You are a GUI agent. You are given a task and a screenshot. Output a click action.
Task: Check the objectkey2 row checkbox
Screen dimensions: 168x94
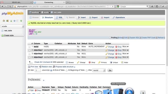(29, 54)
